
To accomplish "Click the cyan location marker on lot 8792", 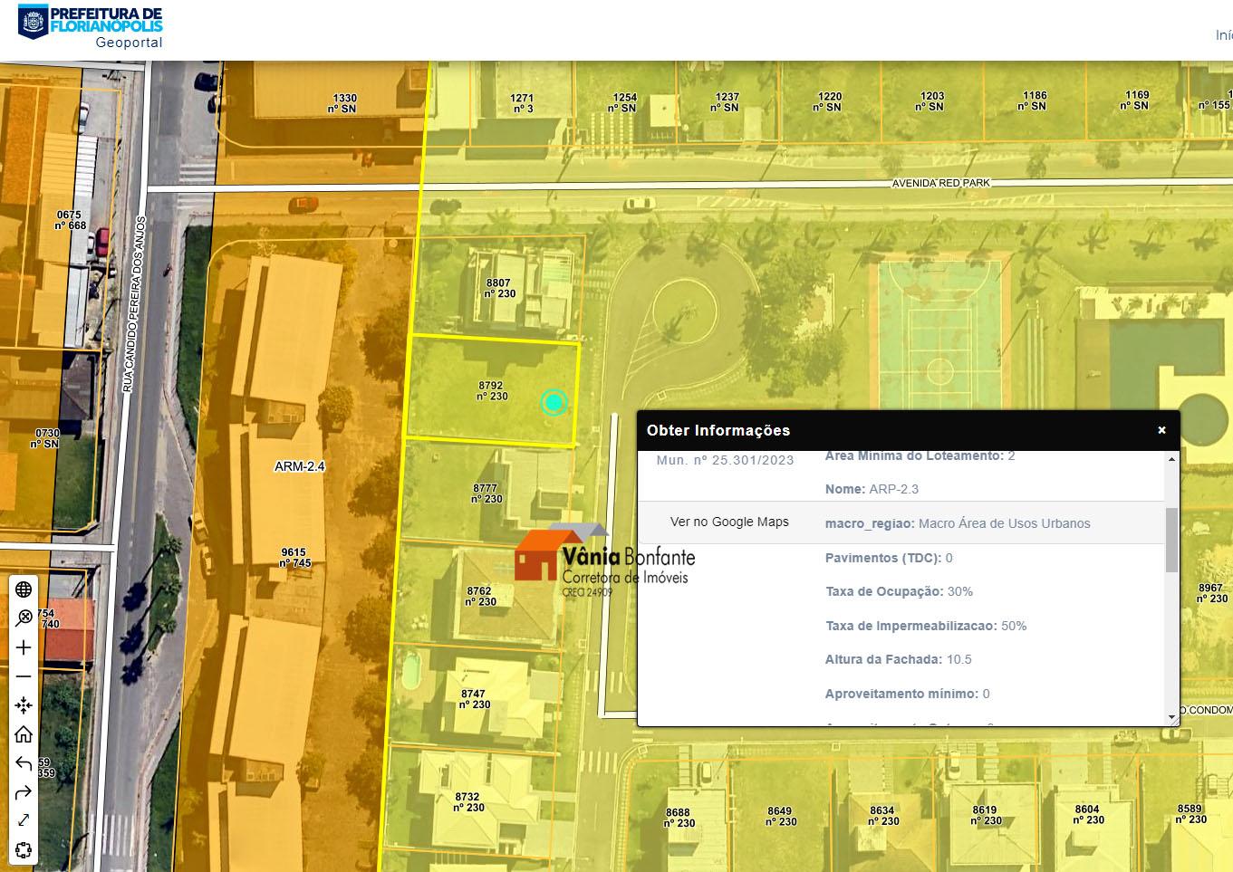I will 554,403.
